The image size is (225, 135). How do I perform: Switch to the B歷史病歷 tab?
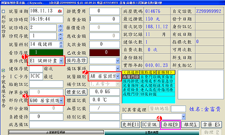(x=152, y=132)
